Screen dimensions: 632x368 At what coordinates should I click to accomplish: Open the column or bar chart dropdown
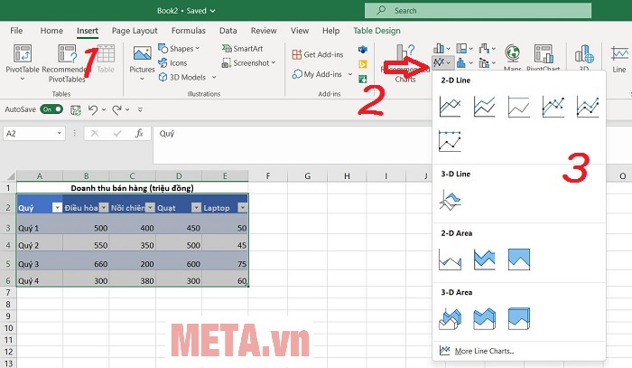click(441, 49)
